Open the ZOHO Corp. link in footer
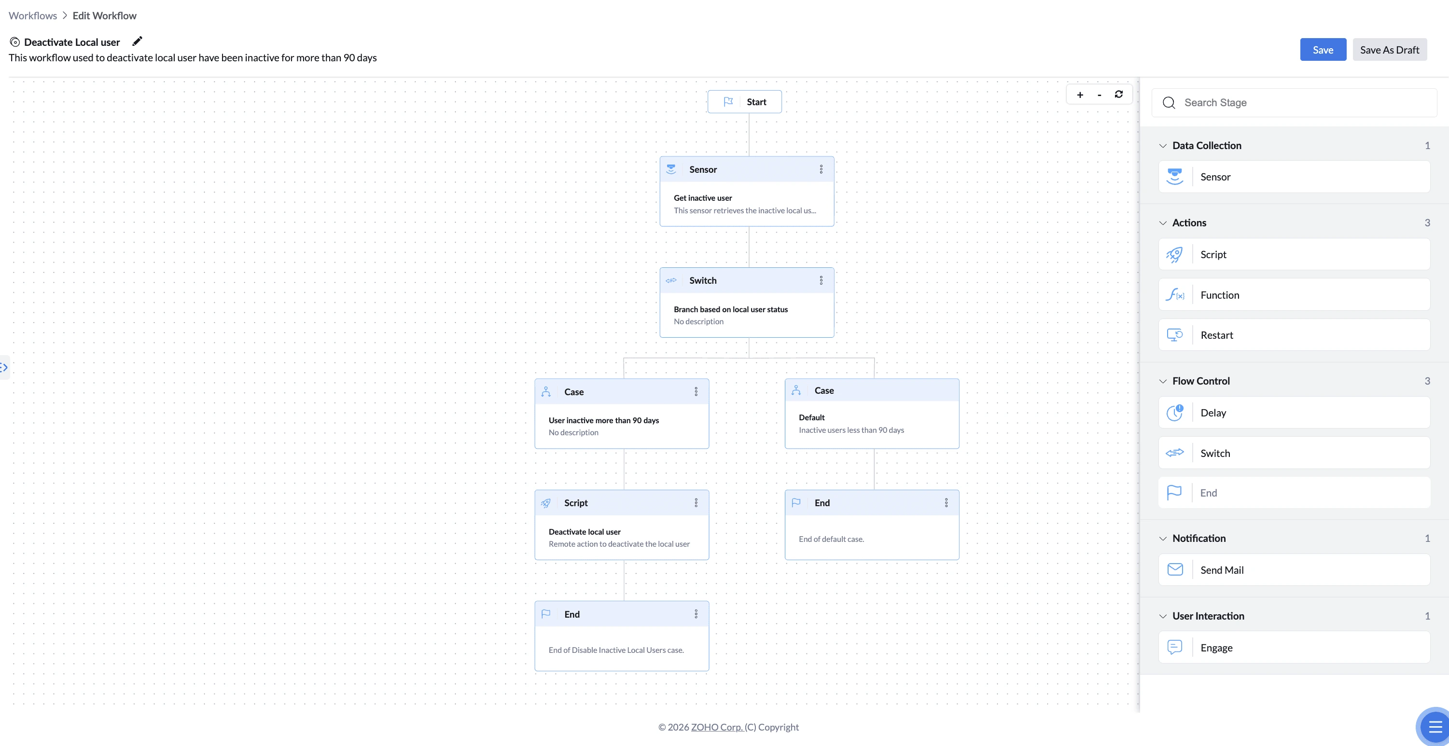 click(716, 727)
